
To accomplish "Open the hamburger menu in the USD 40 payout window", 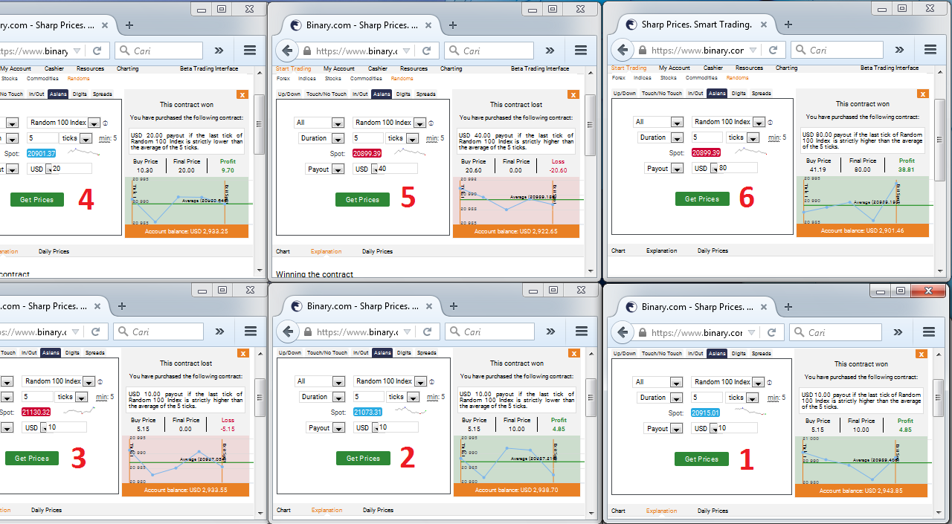I will pos(582,51).
